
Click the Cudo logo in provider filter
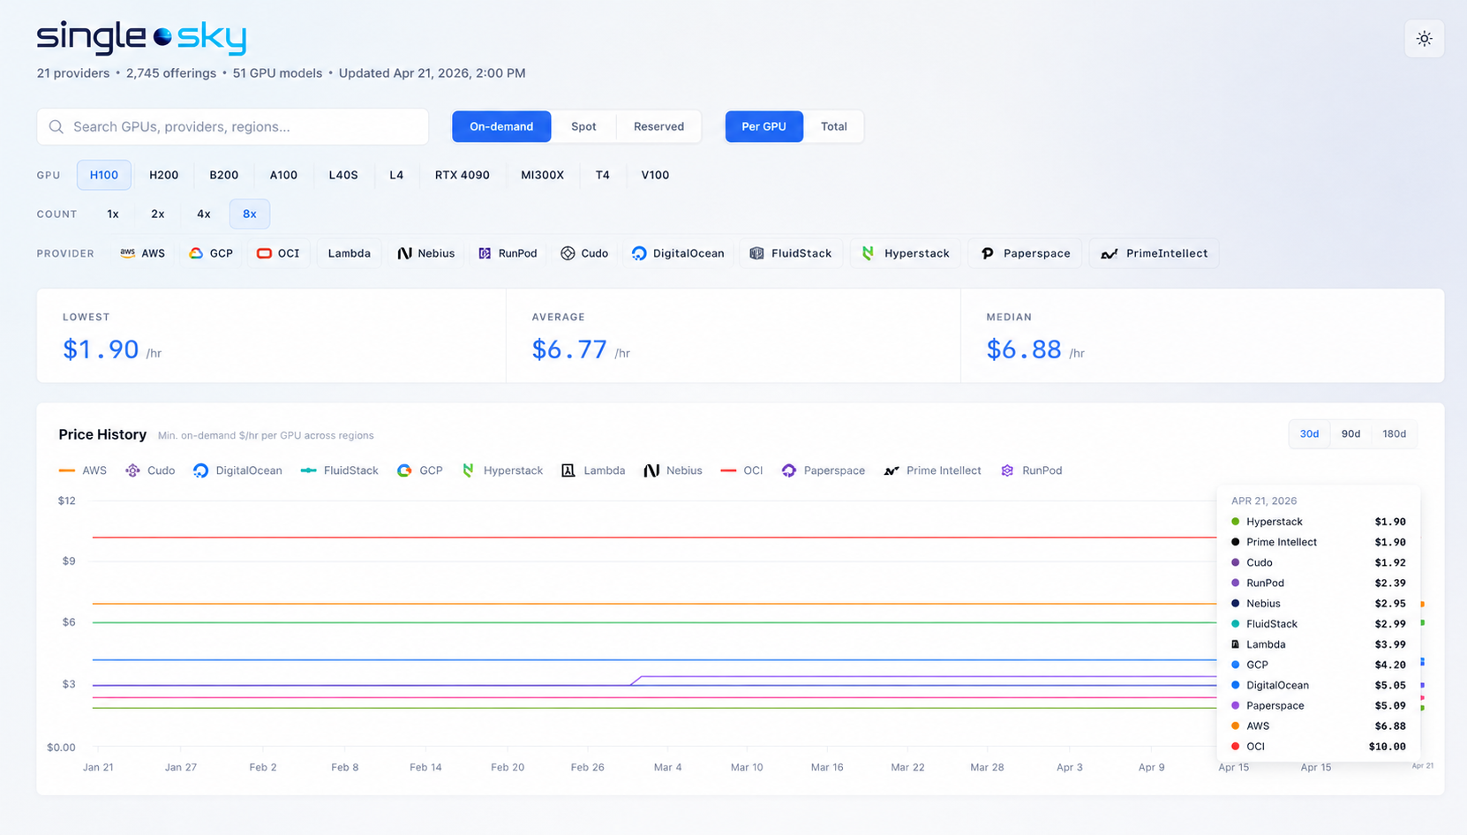pos(568,253)
